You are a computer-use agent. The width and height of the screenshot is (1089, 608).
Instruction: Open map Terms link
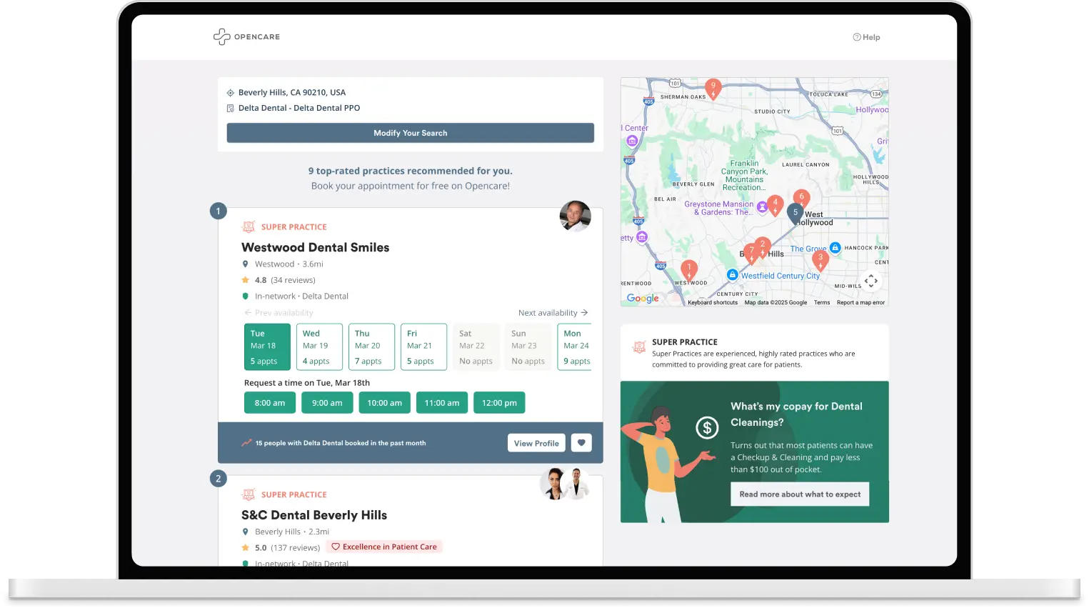822,302
